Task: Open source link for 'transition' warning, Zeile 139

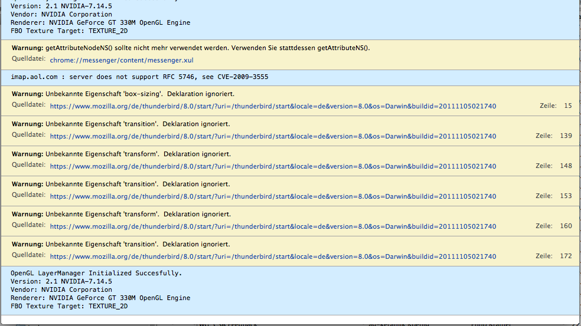Action: pyautogui.click(x=273, y=136)
